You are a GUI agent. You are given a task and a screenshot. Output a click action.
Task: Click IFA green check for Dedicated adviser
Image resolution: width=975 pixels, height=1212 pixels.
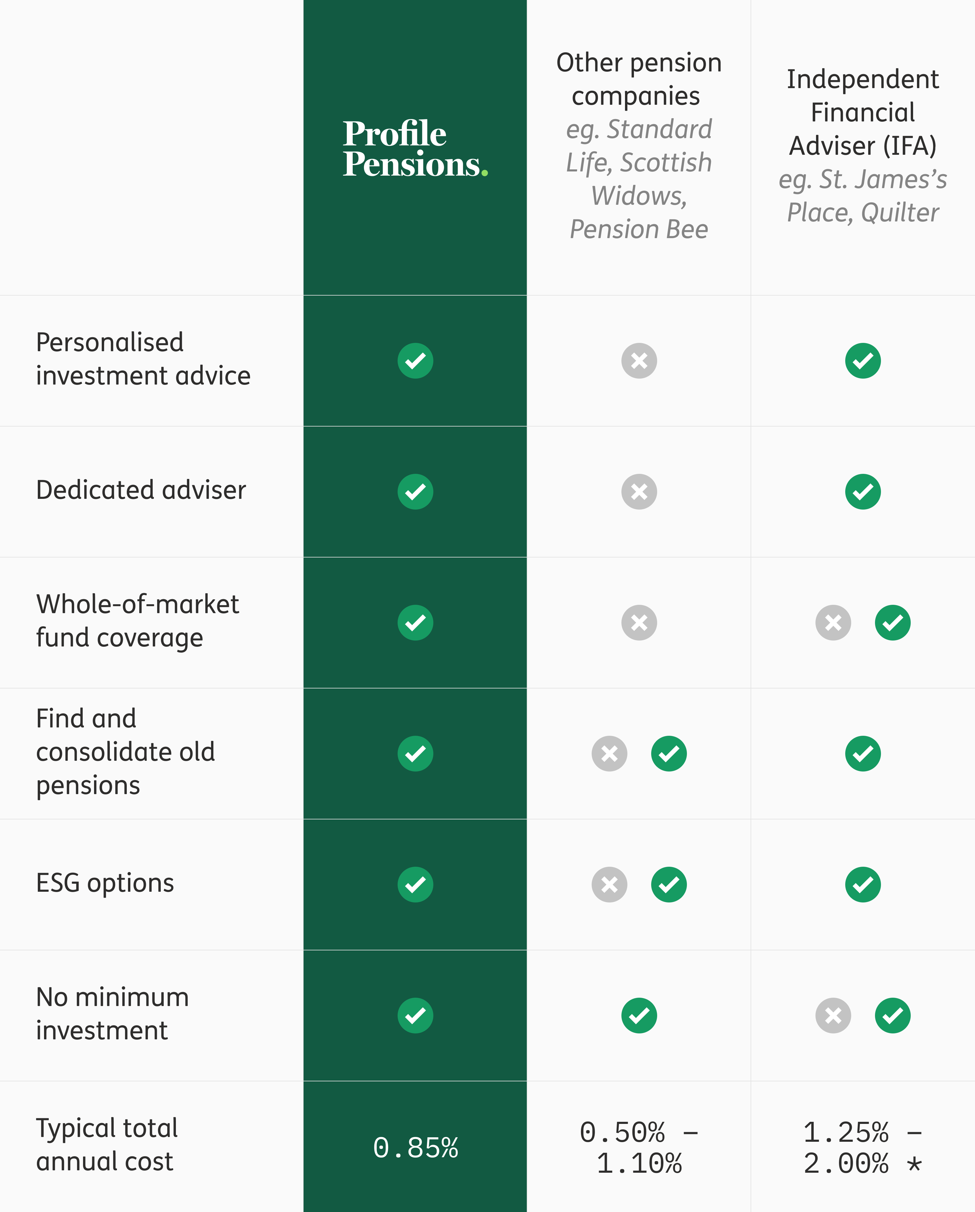click(x=862, y=491)
